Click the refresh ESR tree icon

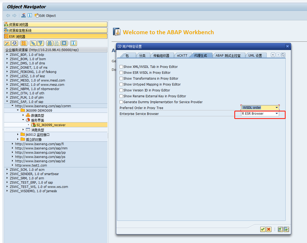click(x=14, y=43)
